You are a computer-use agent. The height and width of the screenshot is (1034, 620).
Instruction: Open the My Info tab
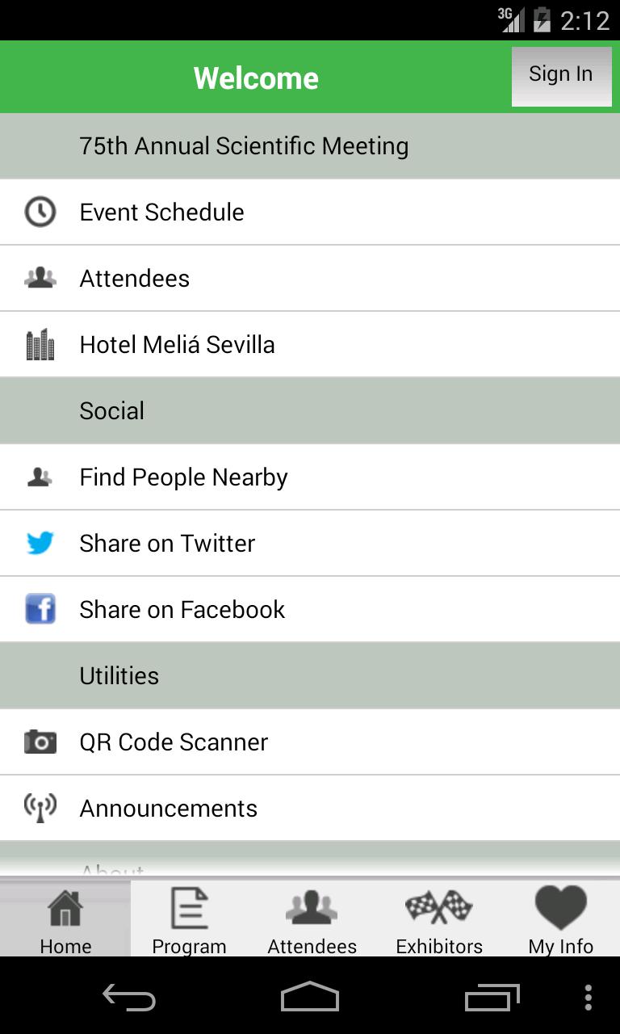point(560,919)
